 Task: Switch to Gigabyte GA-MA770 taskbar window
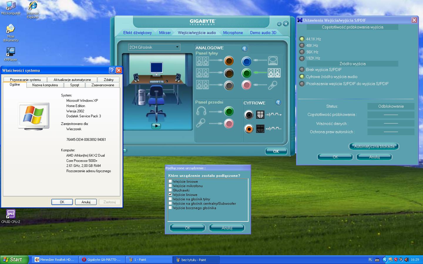[x=102, y=260]
